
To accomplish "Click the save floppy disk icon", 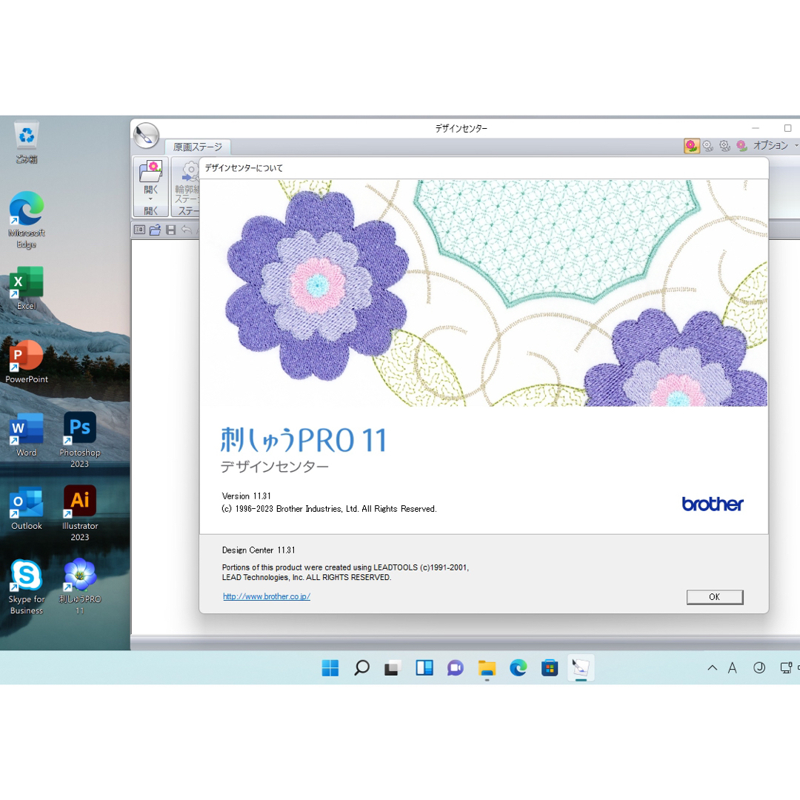I will tap(171, 230).
